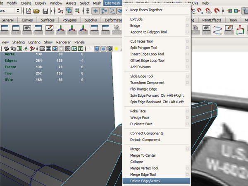Open the Renderer panel menu
Viewport: 248px width, 186px height.
63,42
